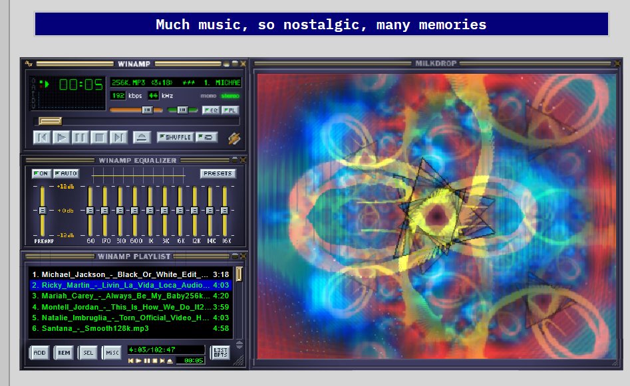Select track 1 Michael Jackson Black Or White
This screenshot has width=630, height=386.
pos(130,274)
